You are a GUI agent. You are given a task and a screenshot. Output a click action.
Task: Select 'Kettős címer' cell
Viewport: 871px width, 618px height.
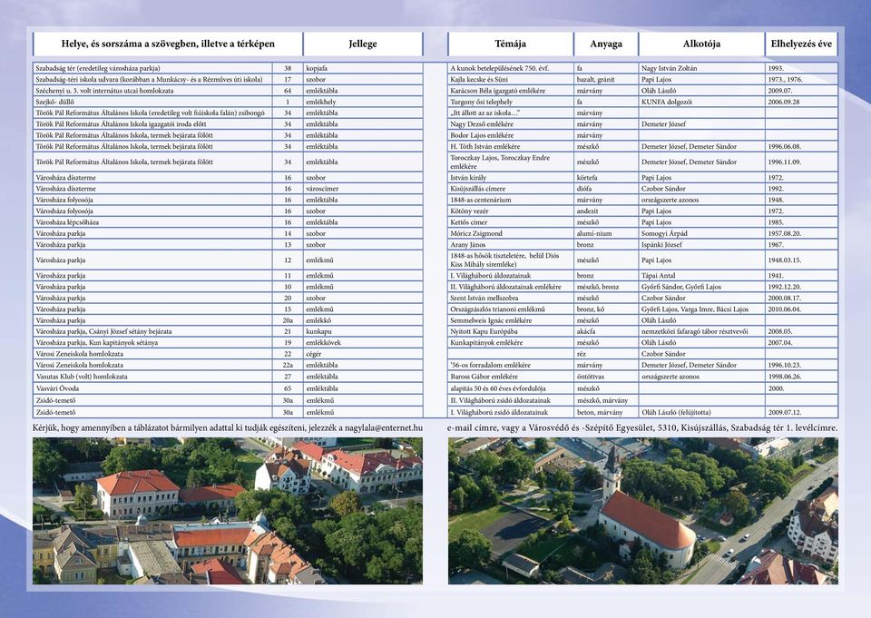coord(511,222)
